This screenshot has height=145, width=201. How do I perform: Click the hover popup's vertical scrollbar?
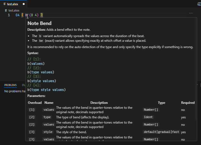196,69
